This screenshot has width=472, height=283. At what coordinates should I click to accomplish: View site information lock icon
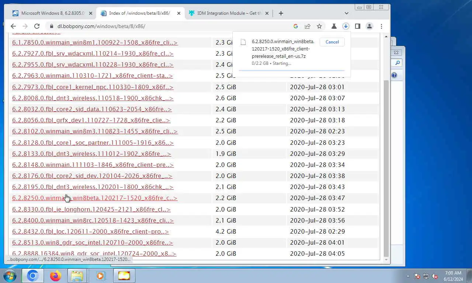(51, 26)
